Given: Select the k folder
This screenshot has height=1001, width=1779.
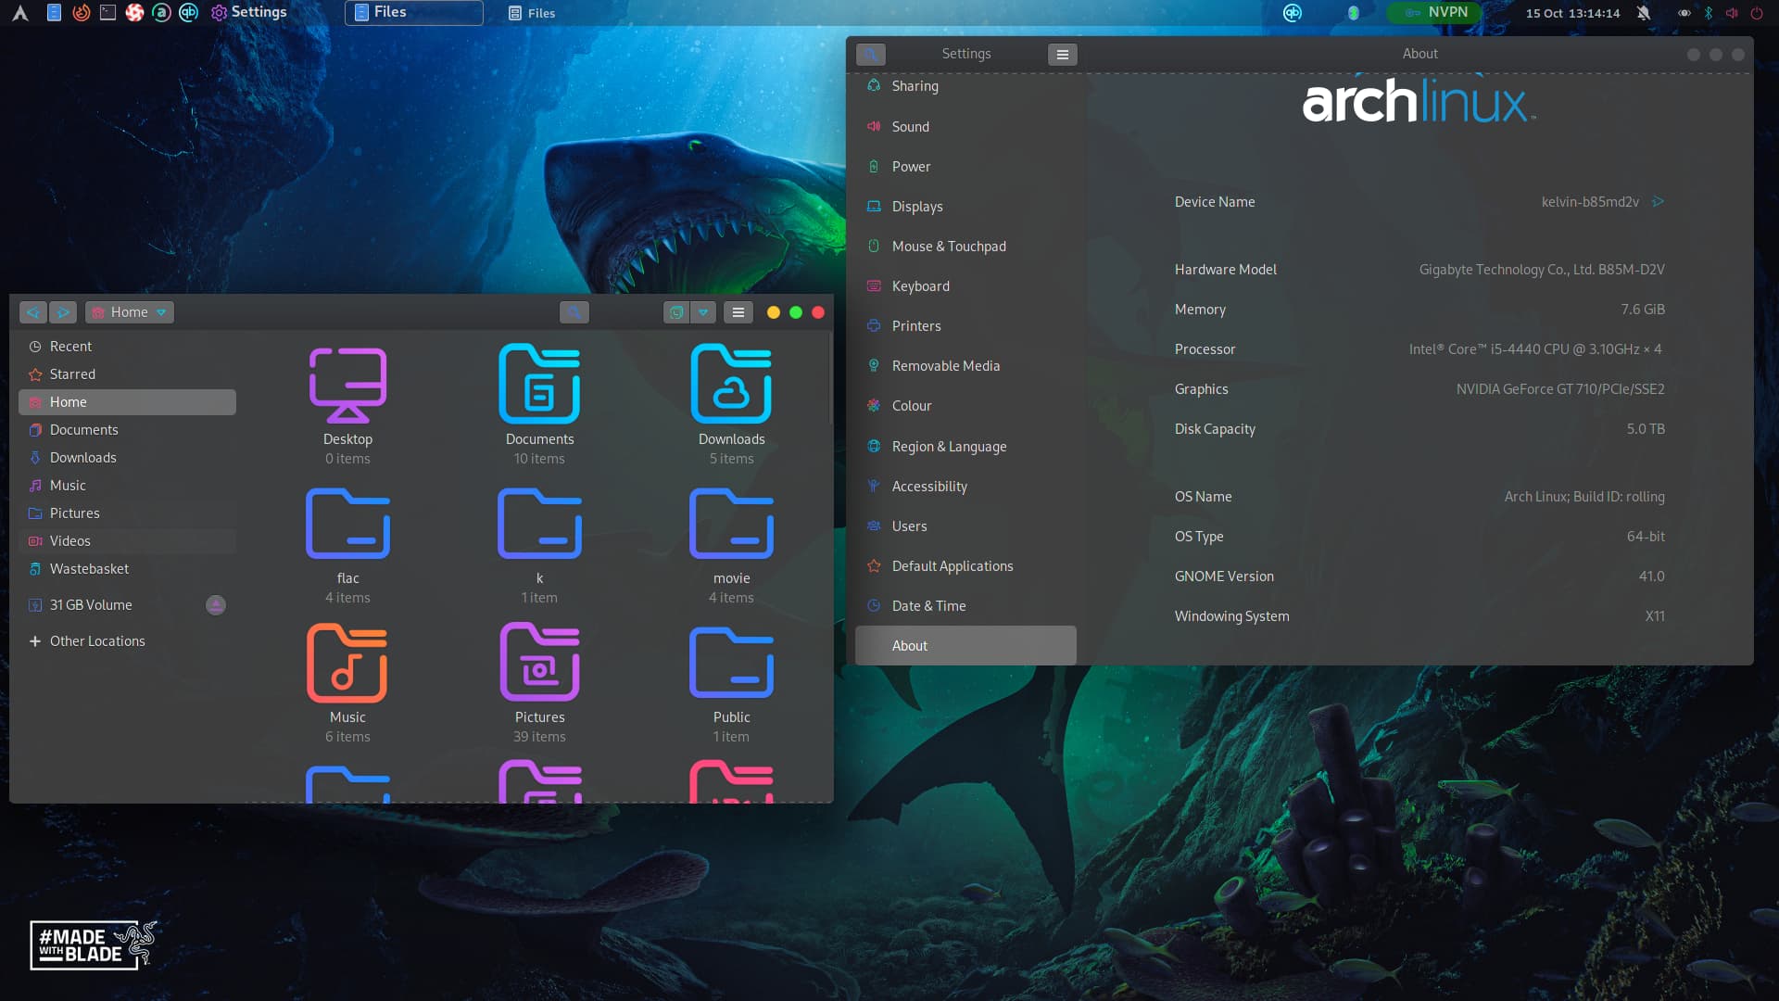Looking at the screenshot, I should pyautogui.click(x=539, y=525).
